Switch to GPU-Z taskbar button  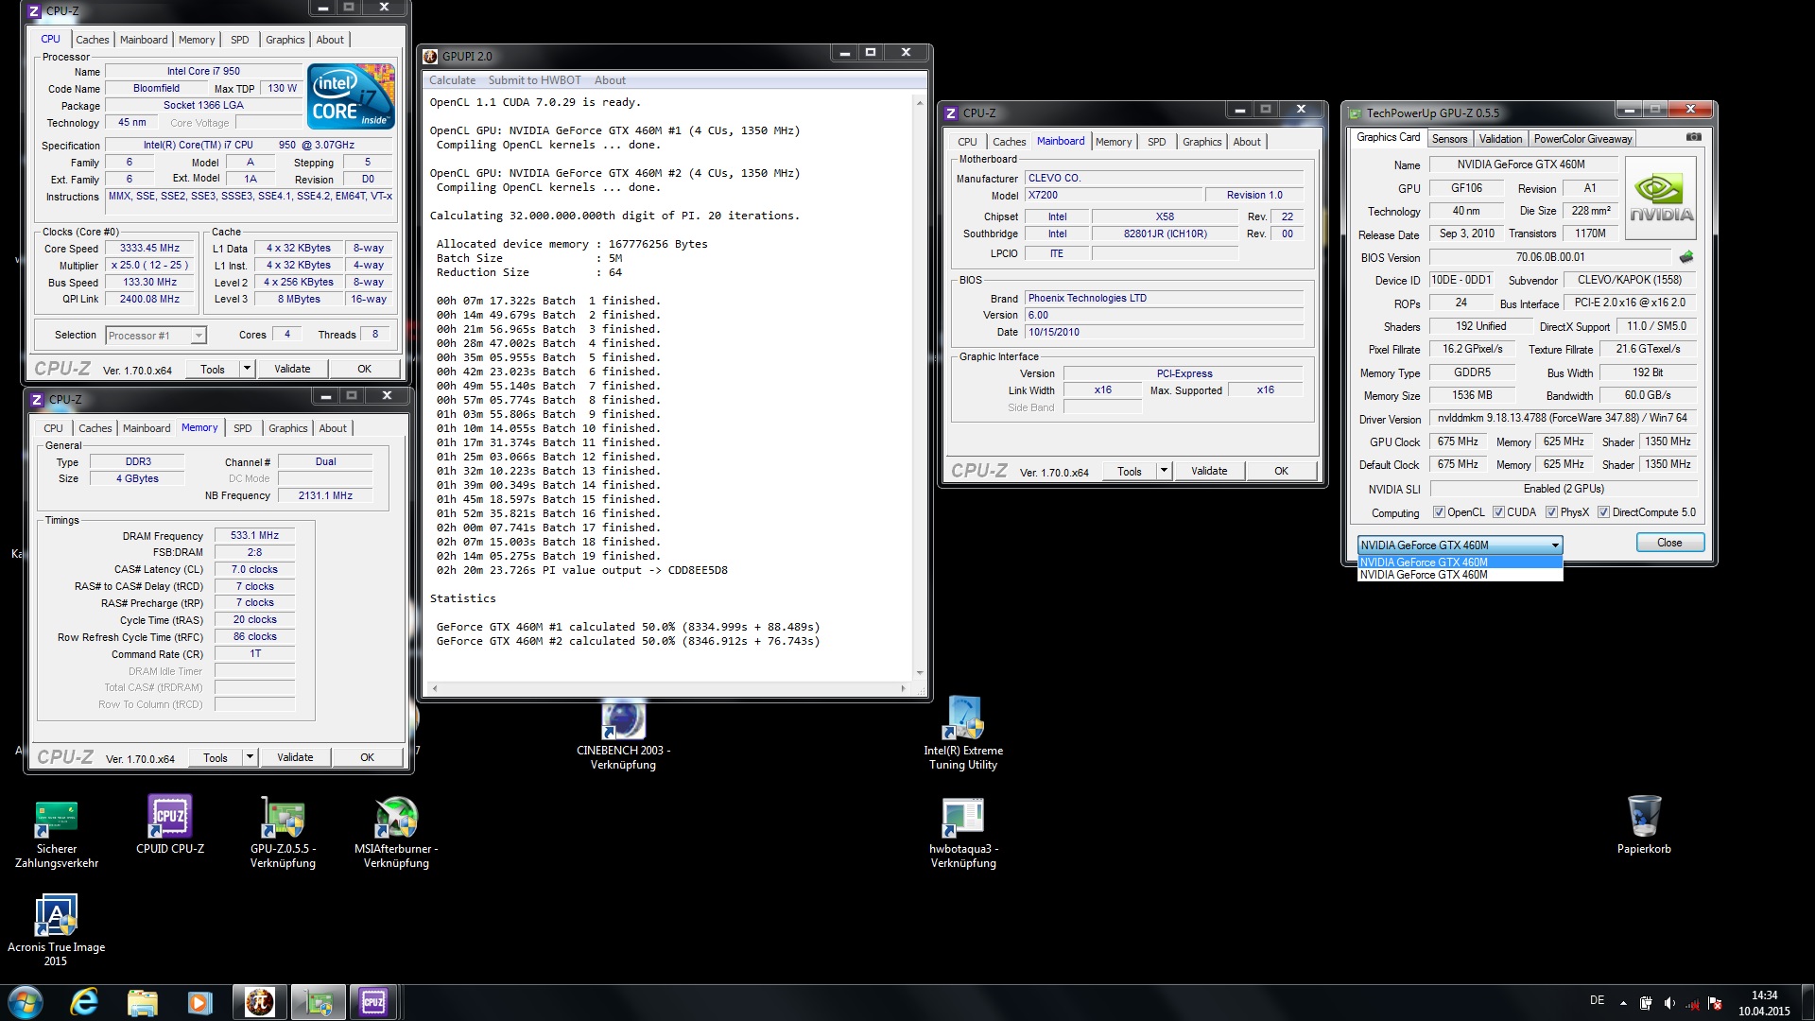pyautogui.click(x=318, y=1002)
